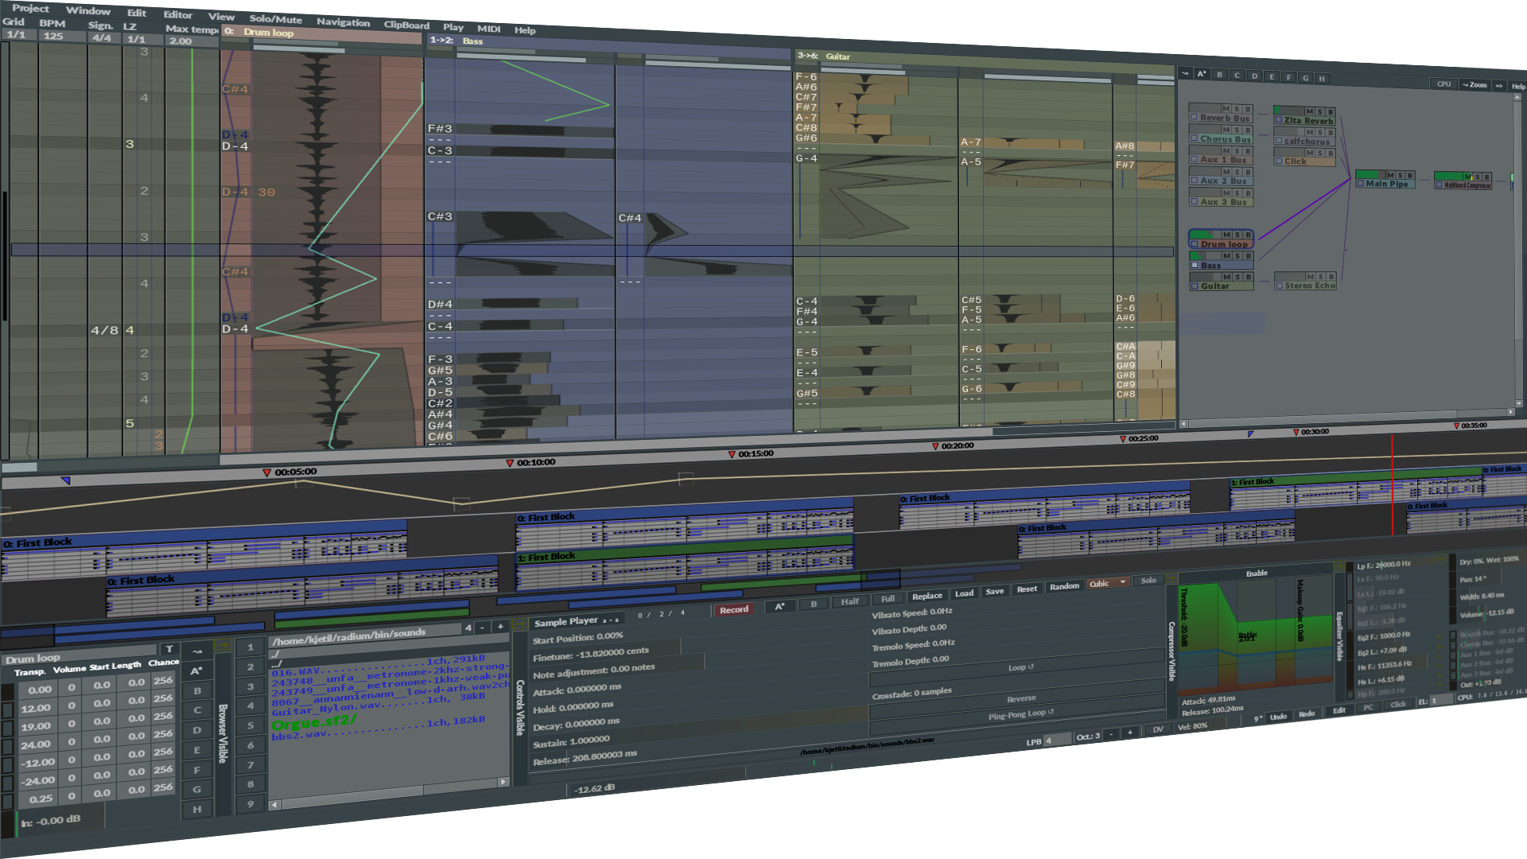
Task: Select Orgue.sf2/ in the sound browser
Action: click(x=314, y=723)
